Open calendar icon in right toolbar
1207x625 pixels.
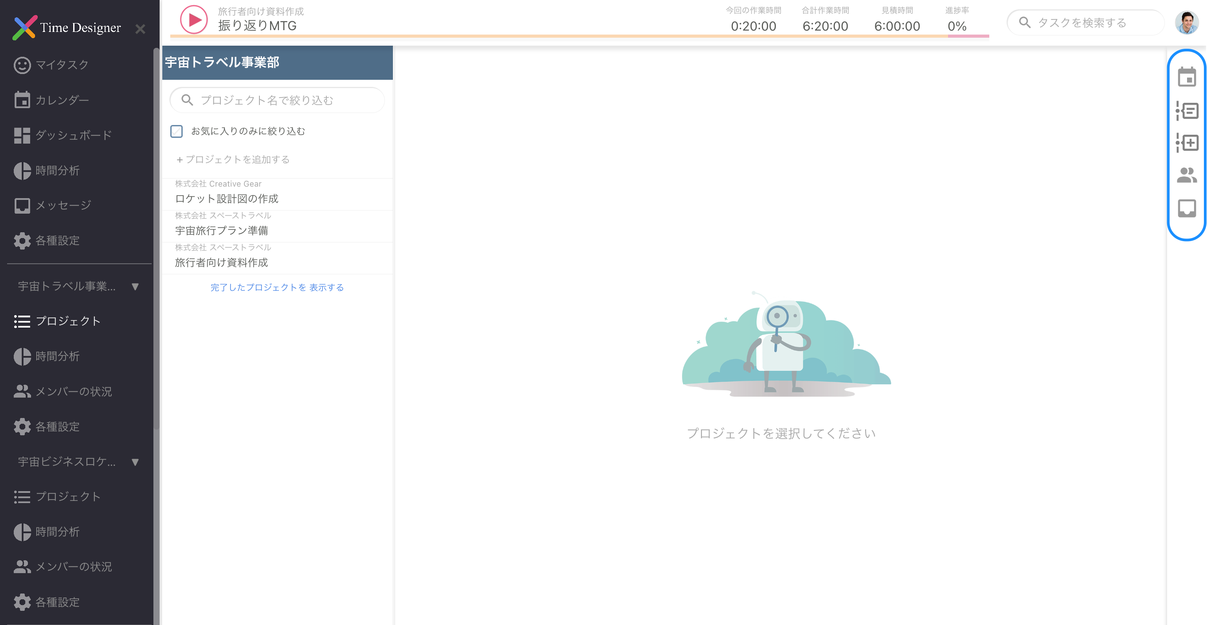(x=1187, y=77)
